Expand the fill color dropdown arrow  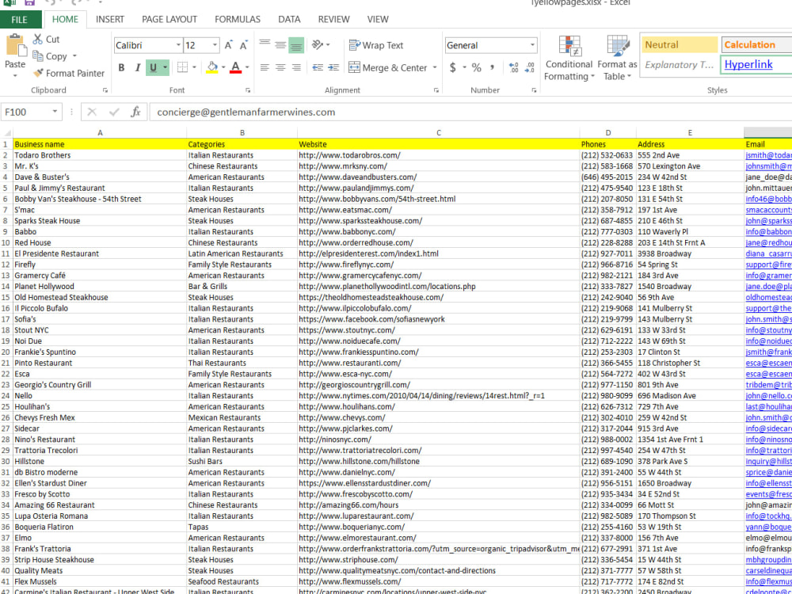(223, 67)
